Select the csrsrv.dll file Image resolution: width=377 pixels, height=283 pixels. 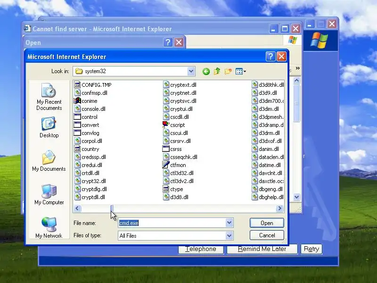(177, 141)
